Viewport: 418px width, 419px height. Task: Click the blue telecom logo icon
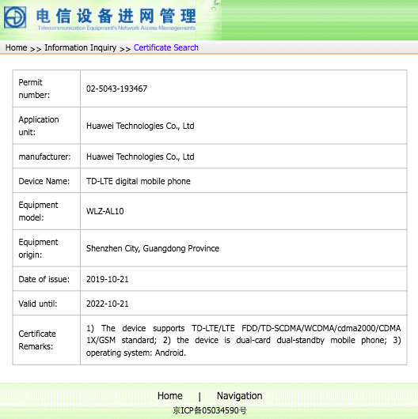(15, 17)
